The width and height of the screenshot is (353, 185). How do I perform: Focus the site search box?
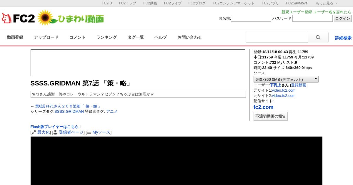(x=277, y=37)
